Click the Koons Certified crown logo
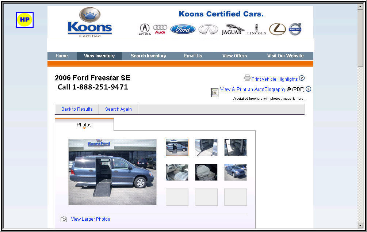The width and height of the screenshot is (367, 232). (x=90, y=23)
